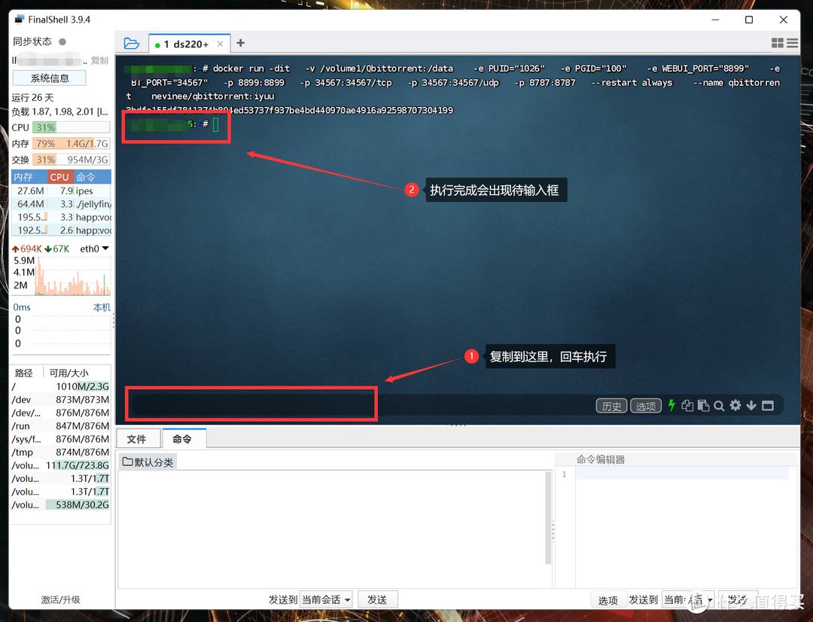813x622 pixels.
Task: Click the 路径 column header
Action: point(24,373)
